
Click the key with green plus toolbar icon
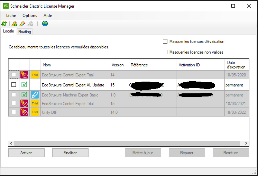pos(14,24)
